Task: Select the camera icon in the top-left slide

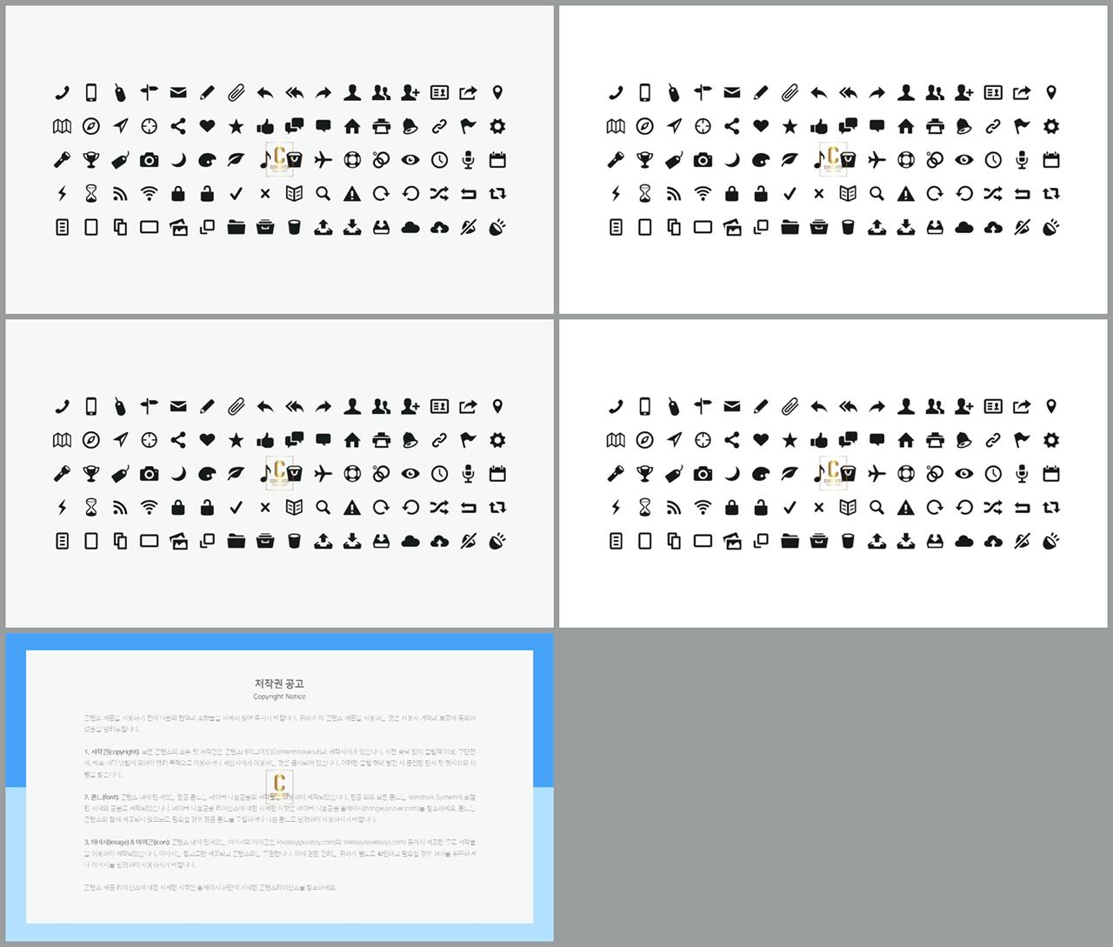Action: [x=150, y=160]
